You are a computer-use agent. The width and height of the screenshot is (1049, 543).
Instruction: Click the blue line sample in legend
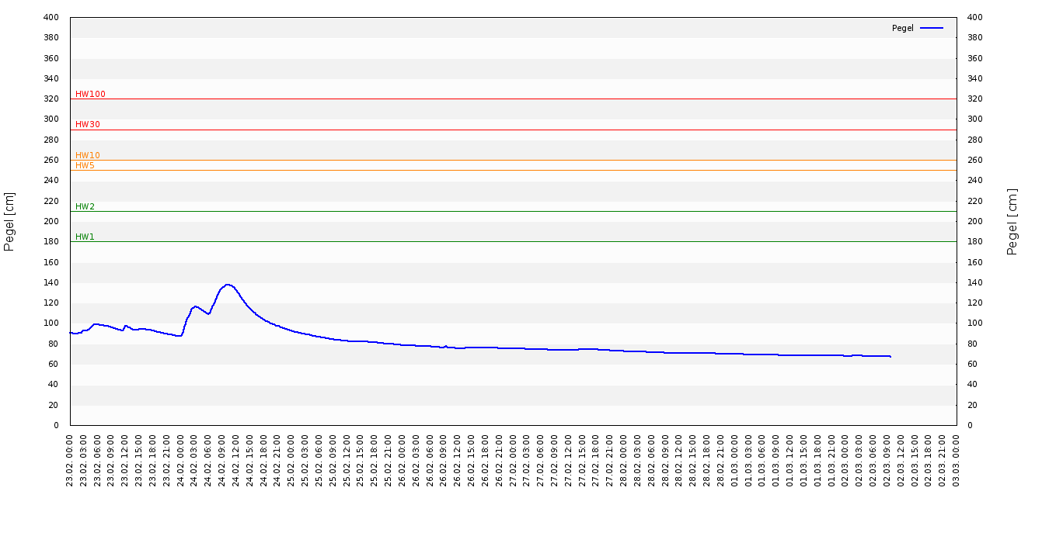click(x=931, y=28)
